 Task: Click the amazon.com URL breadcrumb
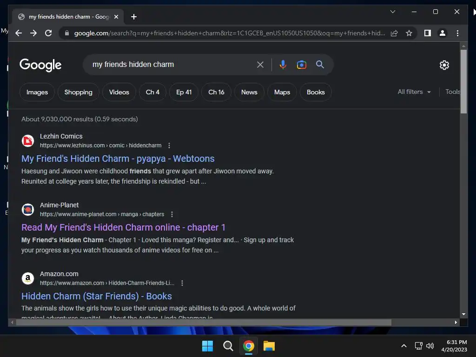coord(107,283)
